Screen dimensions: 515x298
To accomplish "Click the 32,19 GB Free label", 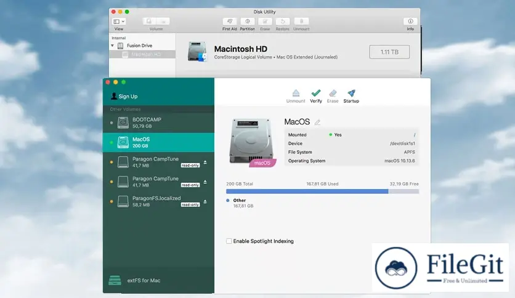I will pos(404,184).
